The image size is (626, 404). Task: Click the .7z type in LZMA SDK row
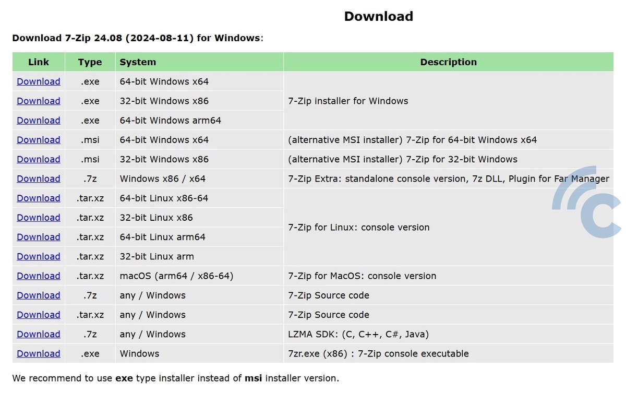click(90, 334)
